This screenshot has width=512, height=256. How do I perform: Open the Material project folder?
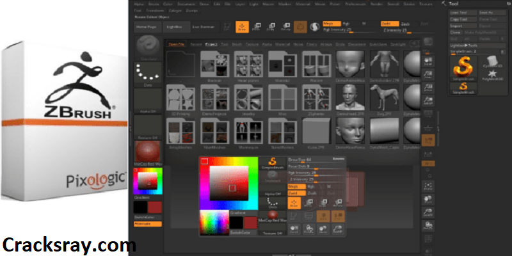(282, 67)
